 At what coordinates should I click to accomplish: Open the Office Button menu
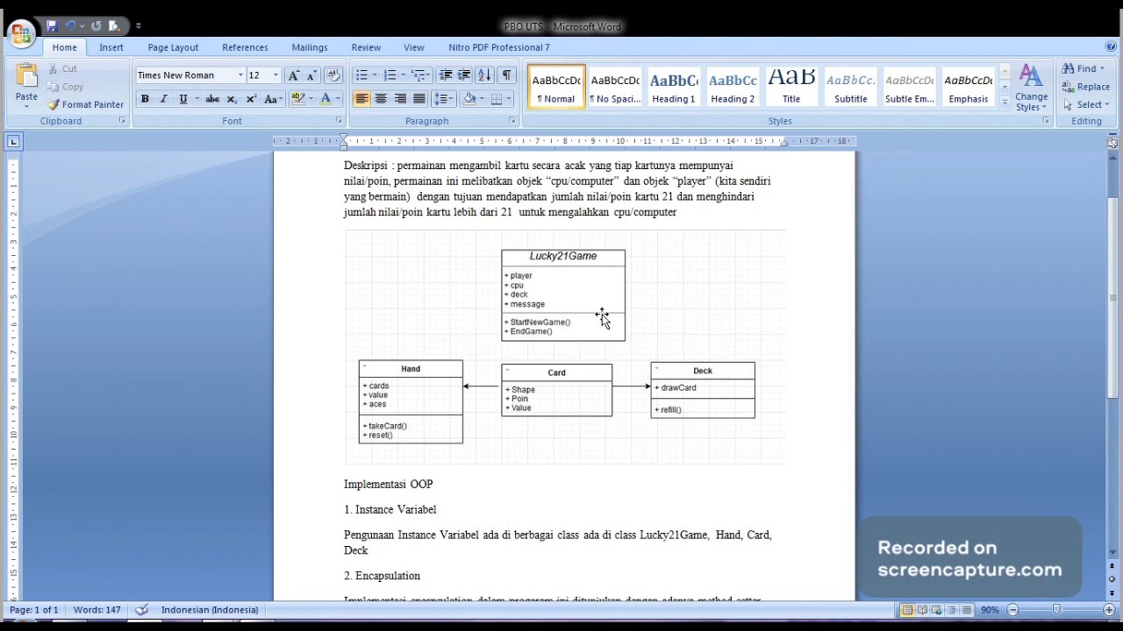[20, 34]
